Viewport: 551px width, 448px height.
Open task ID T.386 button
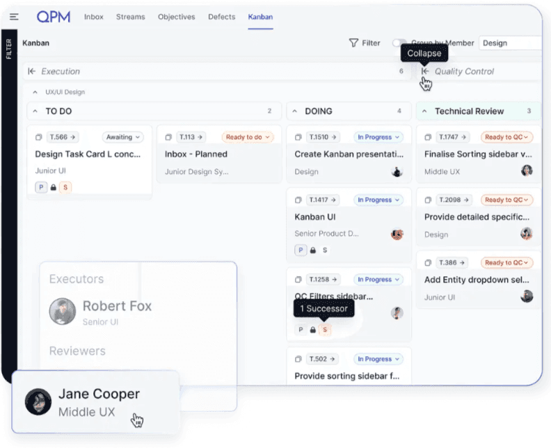(x=452, y=263)
